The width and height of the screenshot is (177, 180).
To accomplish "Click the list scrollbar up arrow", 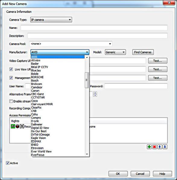I will [x=87, y=57].
